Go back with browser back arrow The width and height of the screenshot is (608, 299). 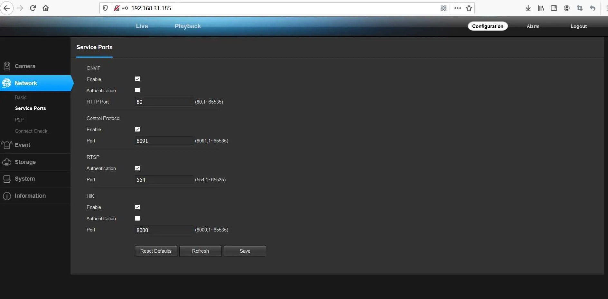[6, 8]
